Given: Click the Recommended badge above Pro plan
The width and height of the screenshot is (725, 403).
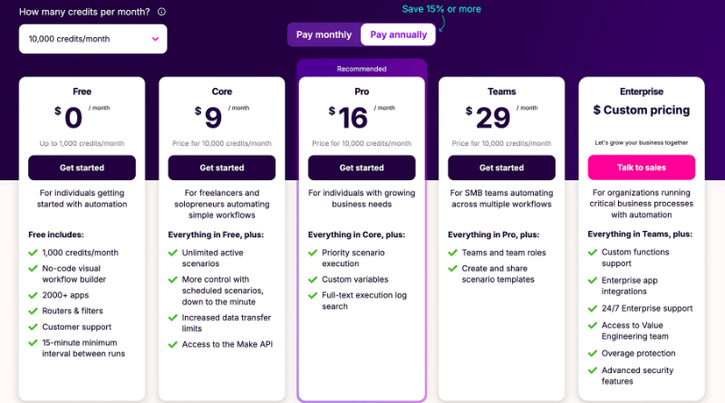Looking at the screenshot, I should pyautogui.click(x=362, y=68).
